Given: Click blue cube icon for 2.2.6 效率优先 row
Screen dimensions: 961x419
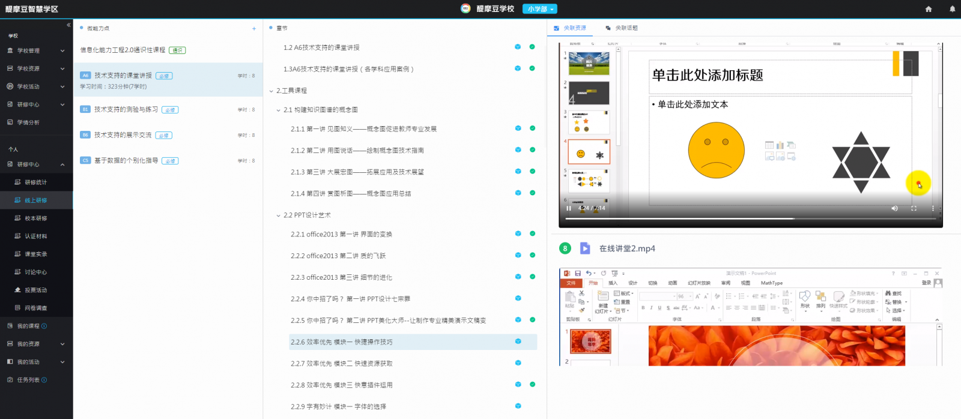Looking at the screenshot, I should [518, 342].
